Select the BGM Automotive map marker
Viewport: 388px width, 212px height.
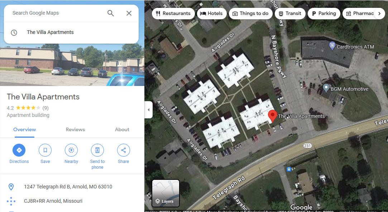click(x=326, y=88)
